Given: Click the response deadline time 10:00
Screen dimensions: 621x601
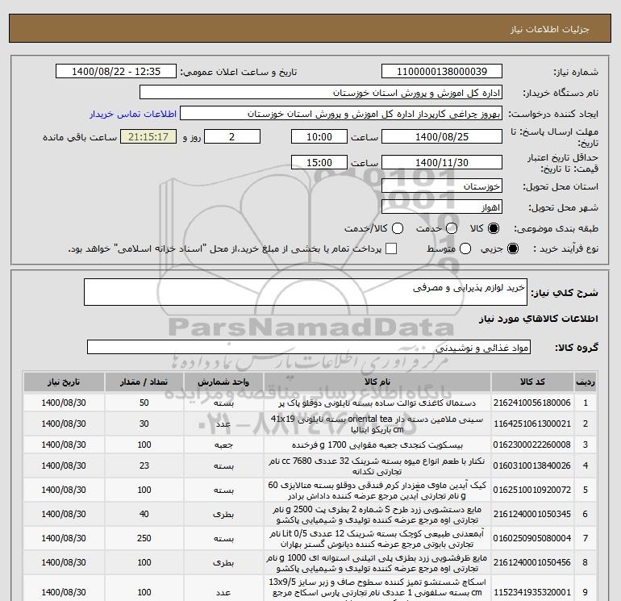Looking at the screenshot, I should tap(319, 137).
